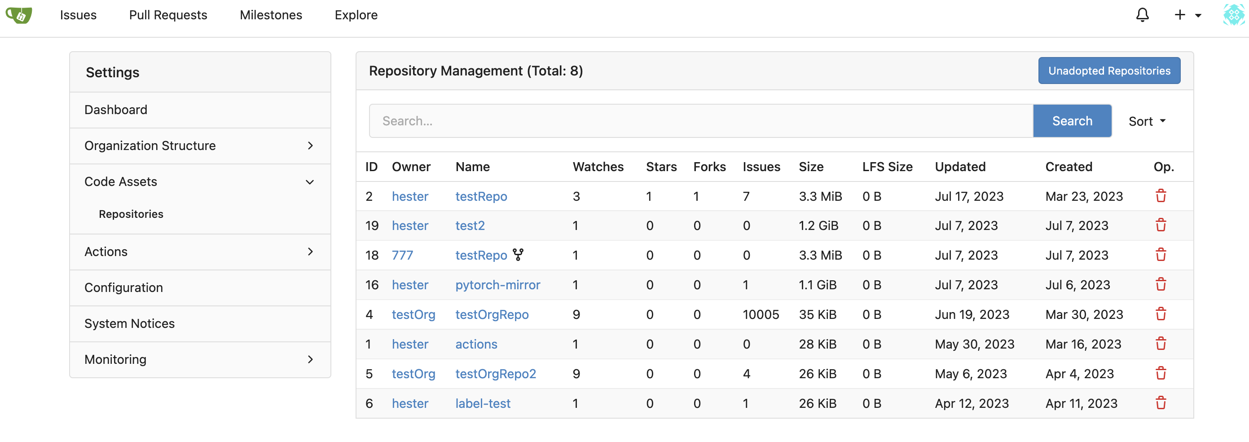
Task: Open hester owner in actions row
Action: point(410,344)
